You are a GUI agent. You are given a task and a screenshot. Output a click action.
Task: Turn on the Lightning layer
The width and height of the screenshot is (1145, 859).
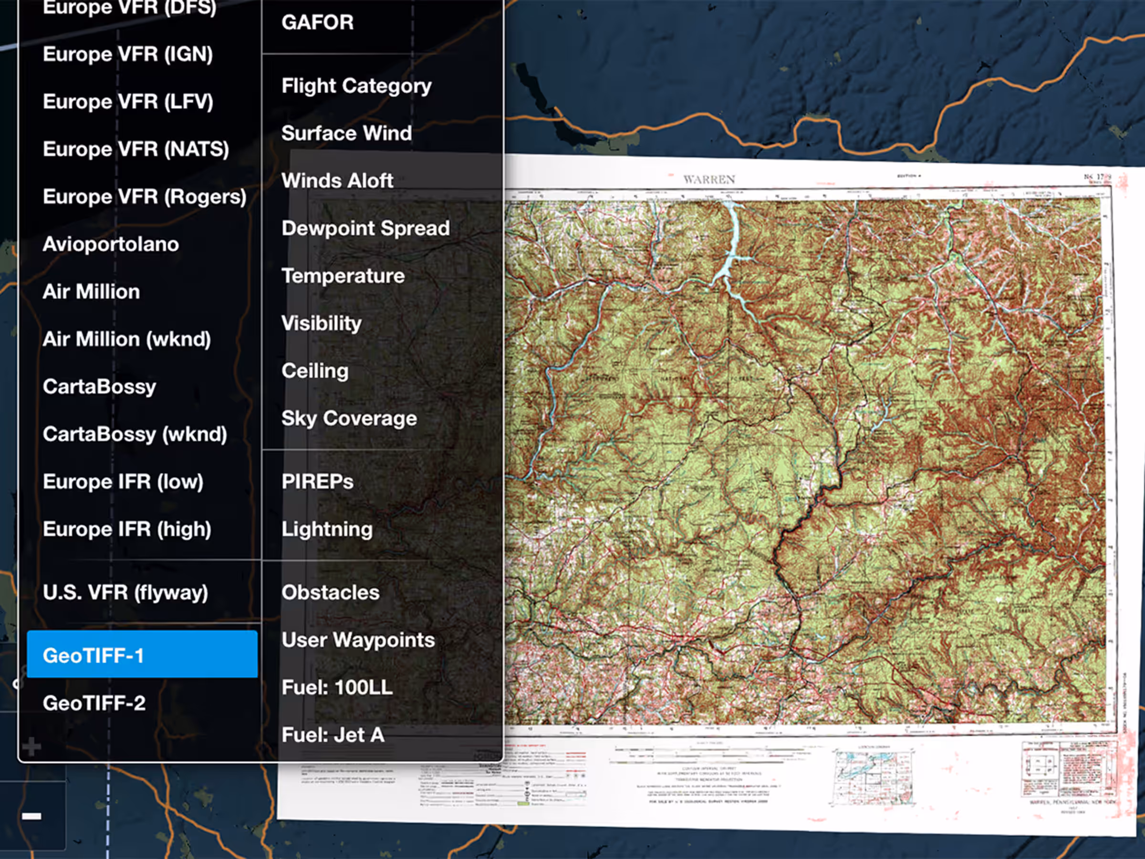[x=327, y=529]
